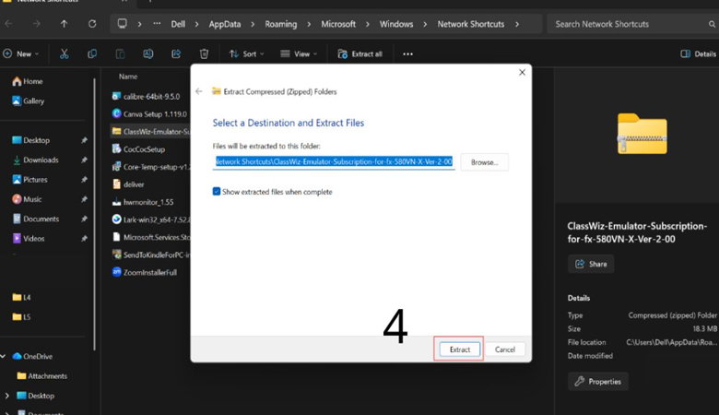Expand the collapsed breadcrumb ellipsis

157,24
